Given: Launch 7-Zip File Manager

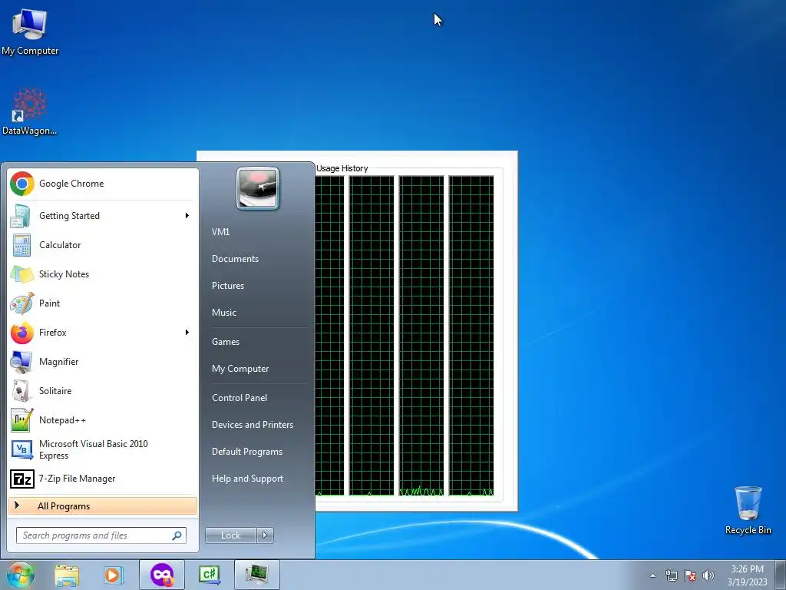Looking at the screenshot, I should pos(103,479).
